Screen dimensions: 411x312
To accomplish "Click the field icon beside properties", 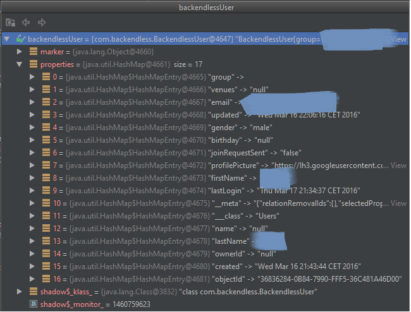I will [34, 64].
